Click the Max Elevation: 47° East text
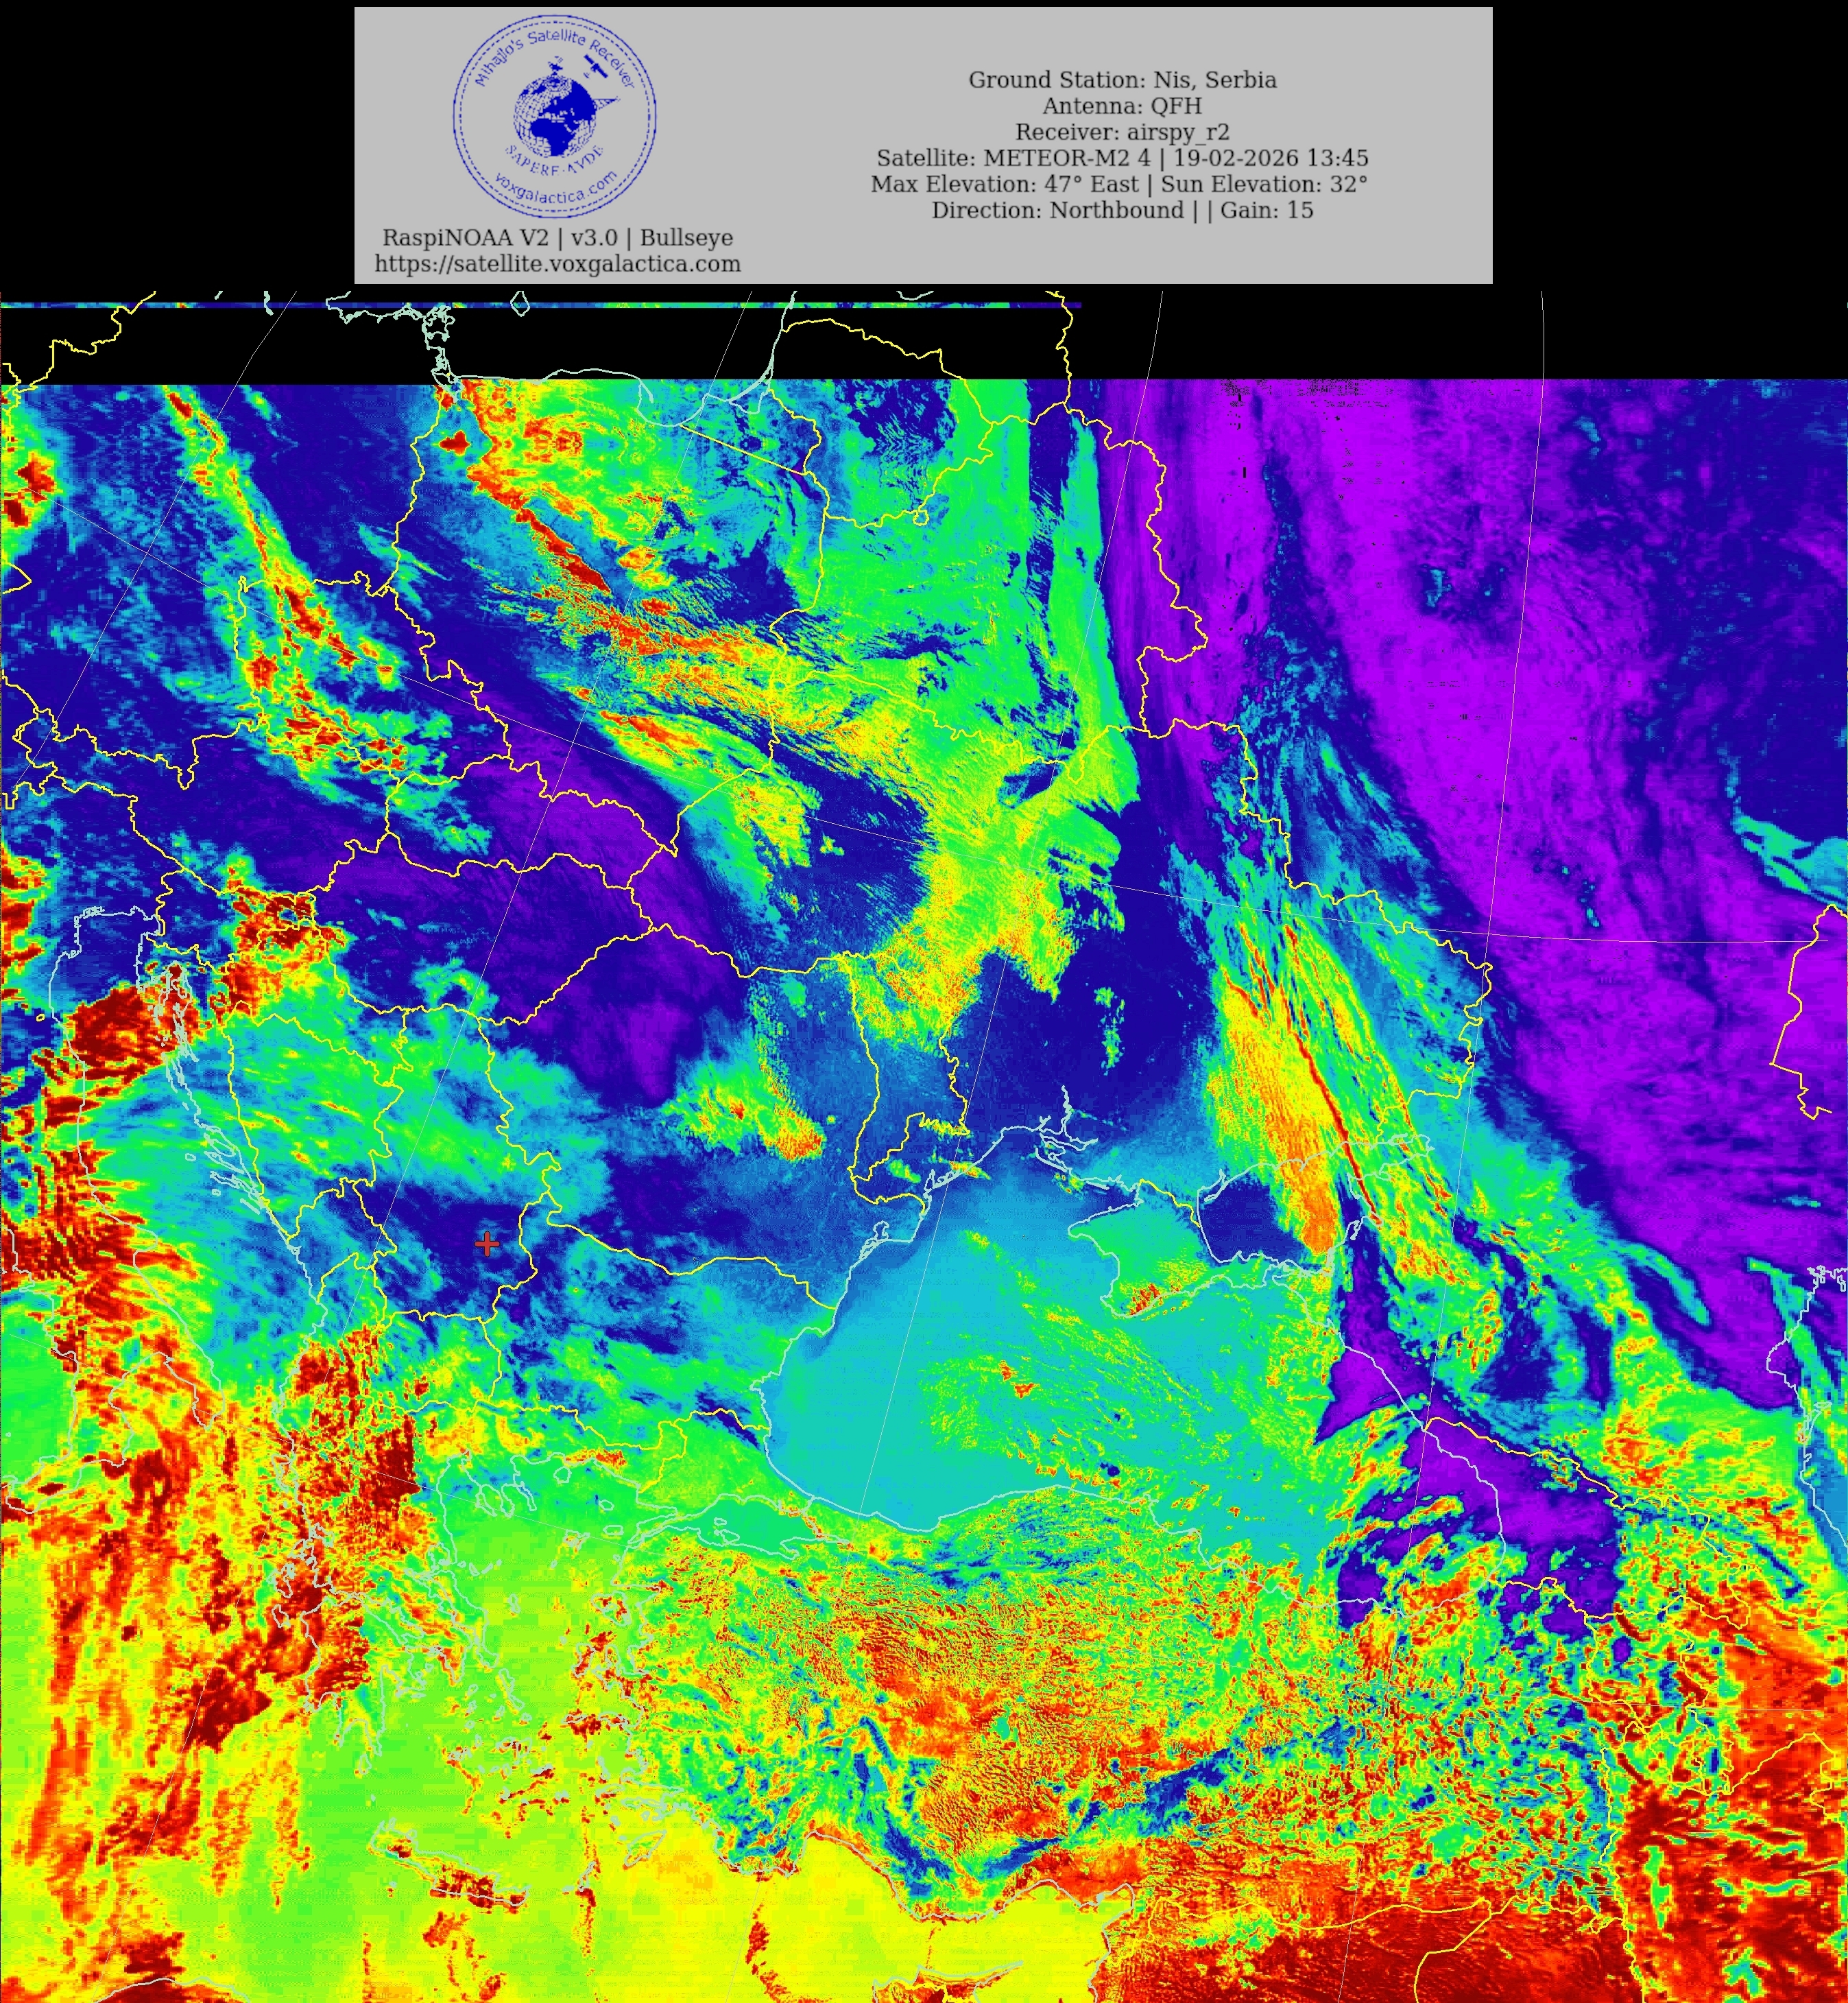Viewport: 1848px width, 2003px height. click(1004, 184)
